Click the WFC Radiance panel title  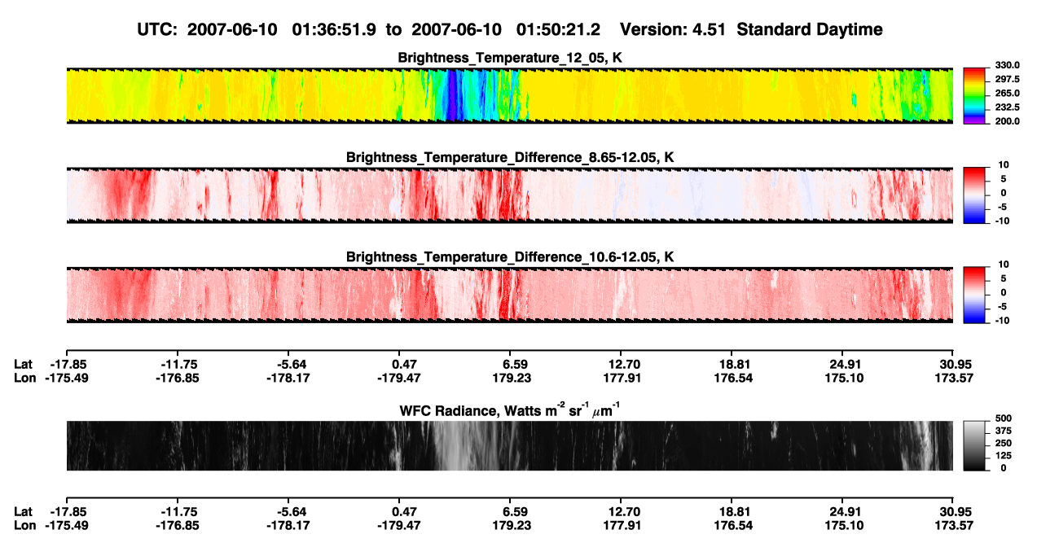click(510, 409)
